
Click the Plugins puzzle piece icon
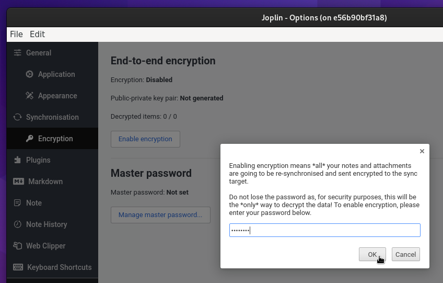[18, 160]
